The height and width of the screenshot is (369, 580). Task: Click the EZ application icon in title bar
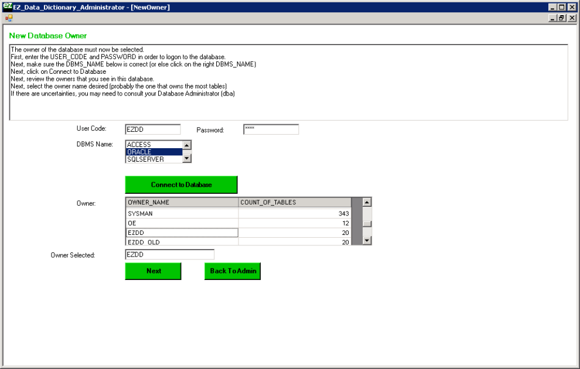(x=8, y=6)
